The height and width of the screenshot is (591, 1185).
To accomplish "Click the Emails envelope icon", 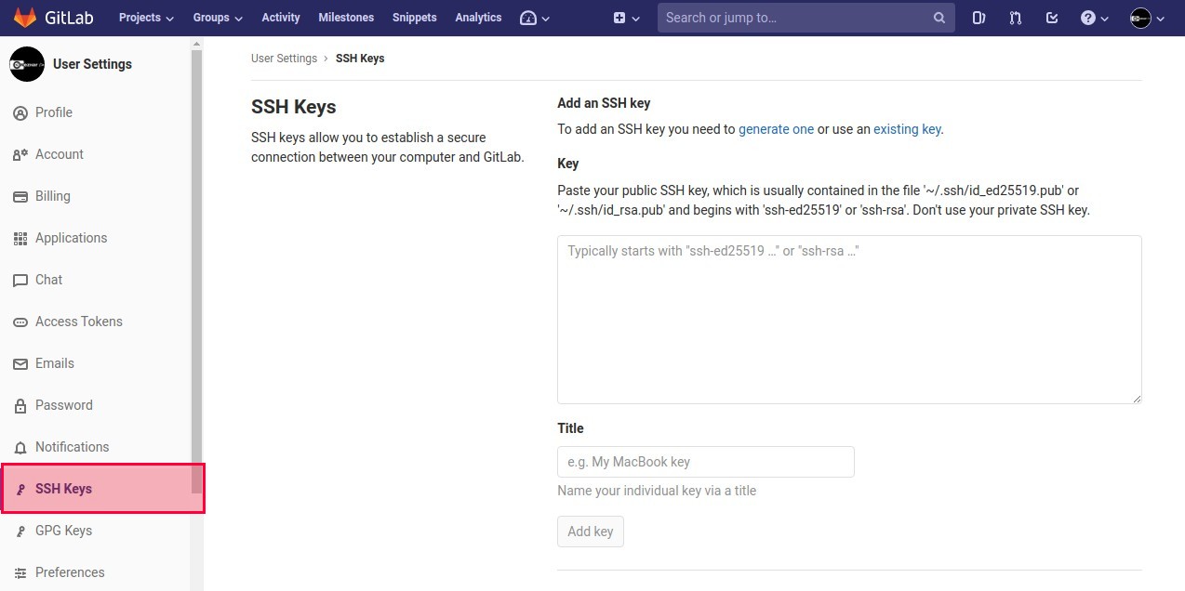I will [20, 364].
